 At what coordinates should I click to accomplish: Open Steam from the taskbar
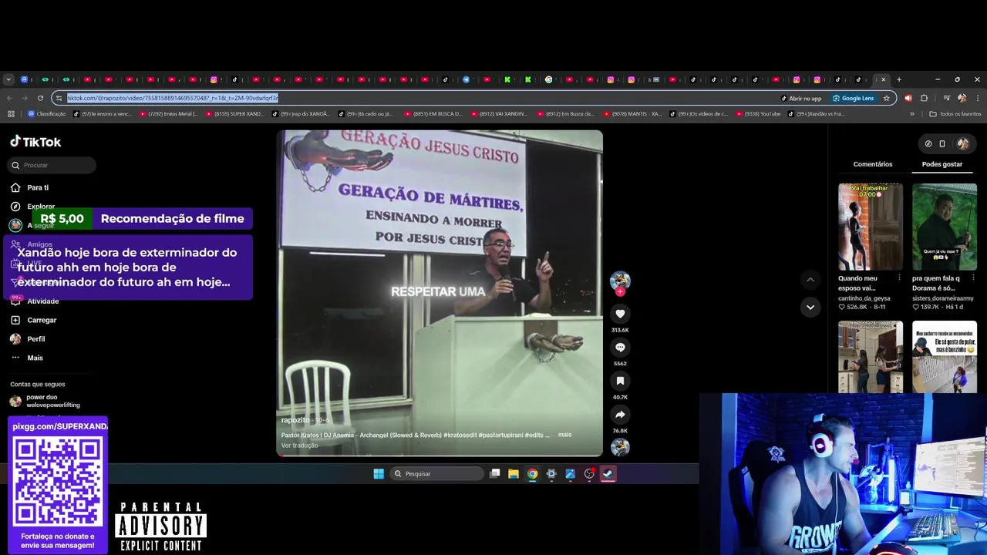pos(608,473)
